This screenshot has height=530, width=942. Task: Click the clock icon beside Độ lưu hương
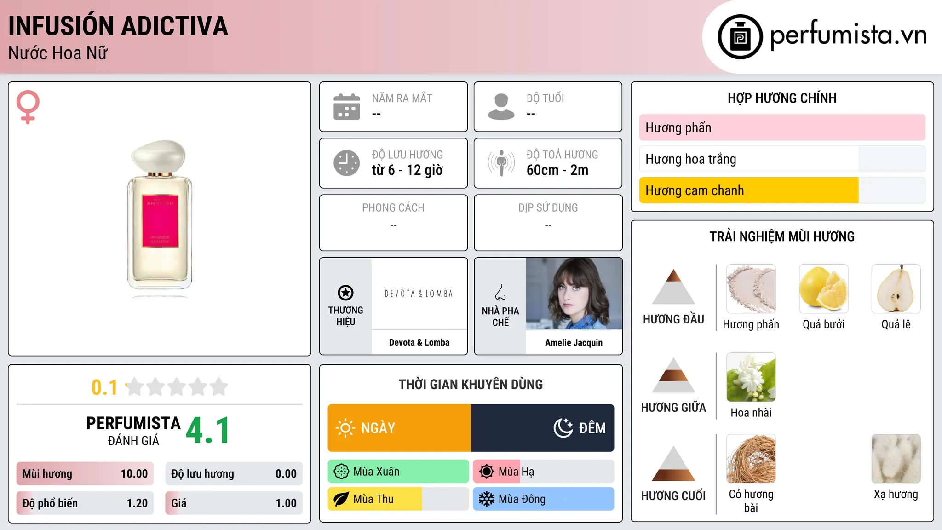pos(347,163)
